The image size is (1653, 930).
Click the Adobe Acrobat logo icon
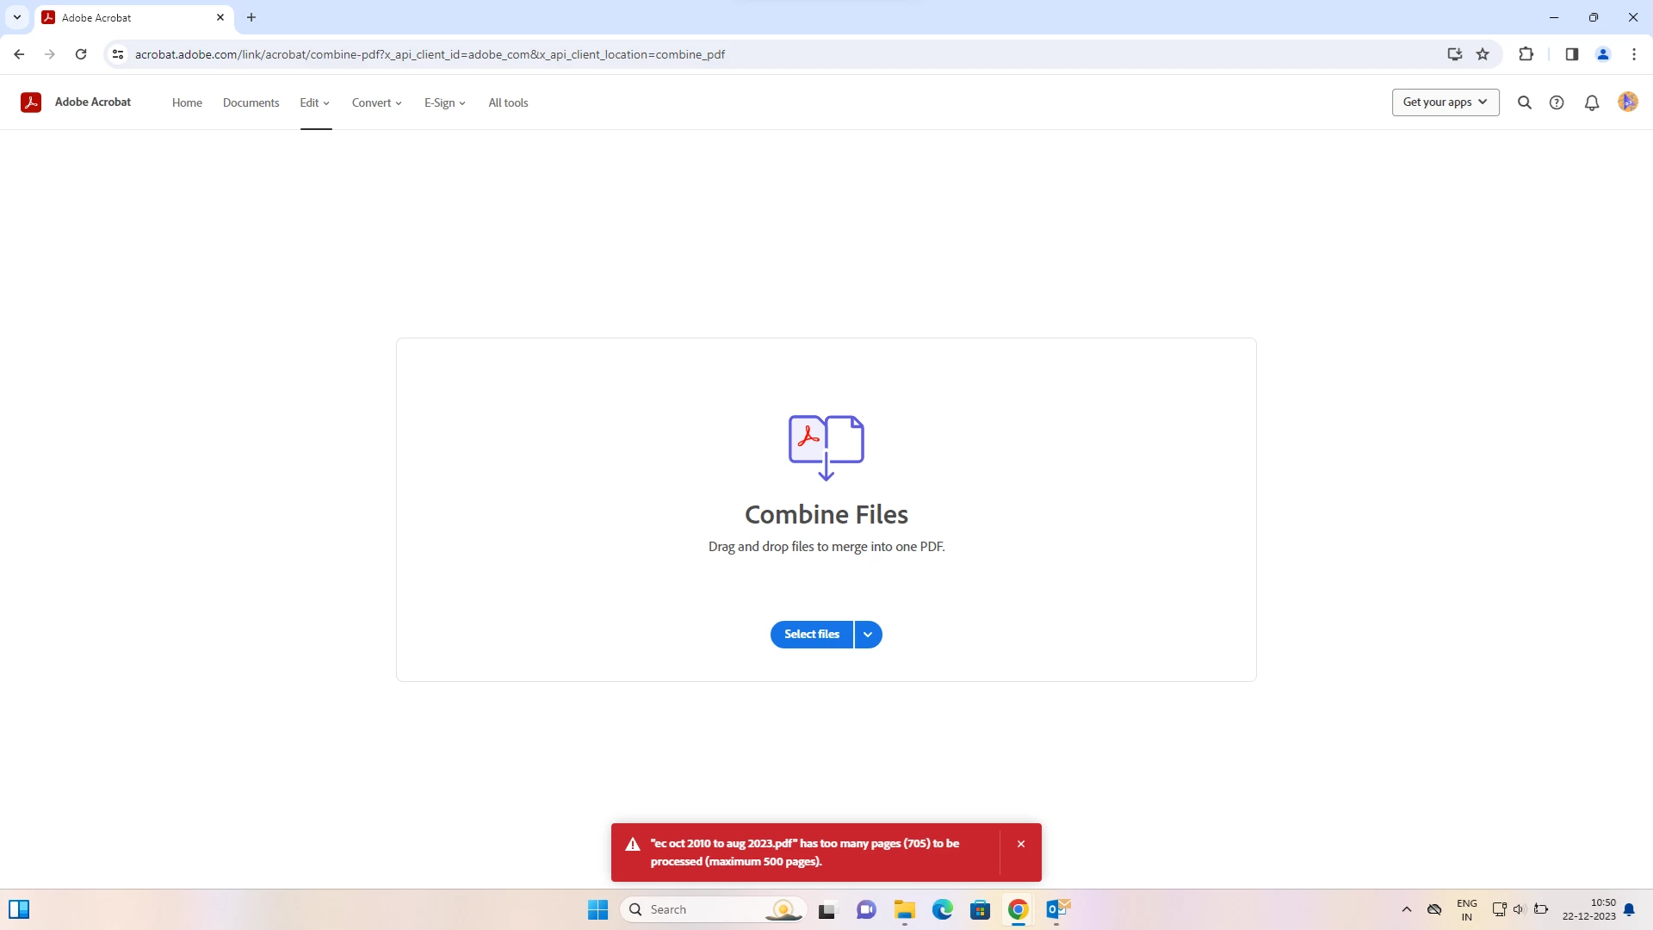[31, 102]
